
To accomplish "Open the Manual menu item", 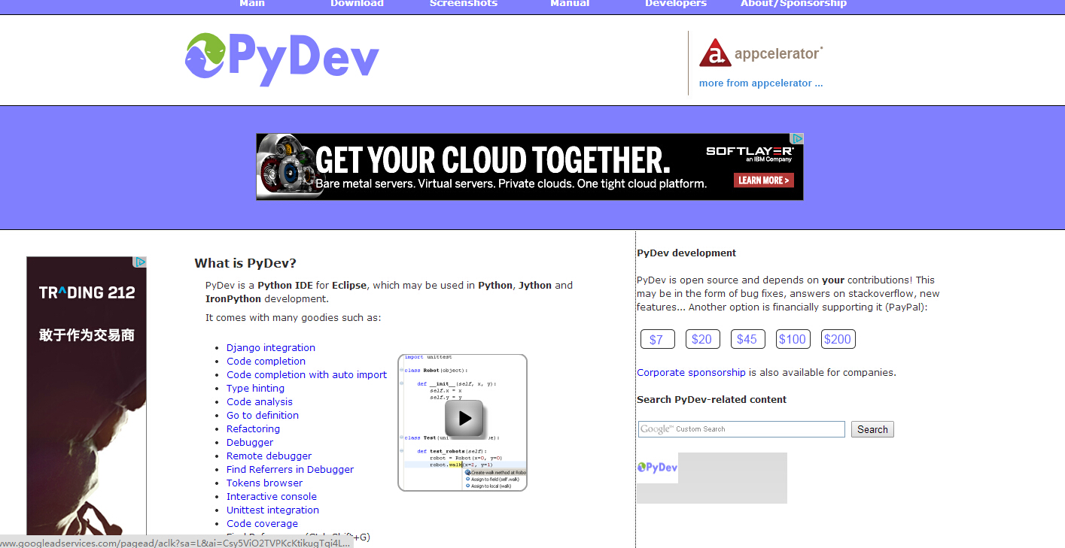I will pos(570,4).
